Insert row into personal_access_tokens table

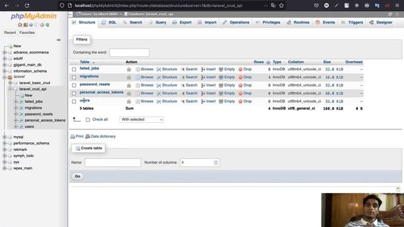[x=208, y=93]
